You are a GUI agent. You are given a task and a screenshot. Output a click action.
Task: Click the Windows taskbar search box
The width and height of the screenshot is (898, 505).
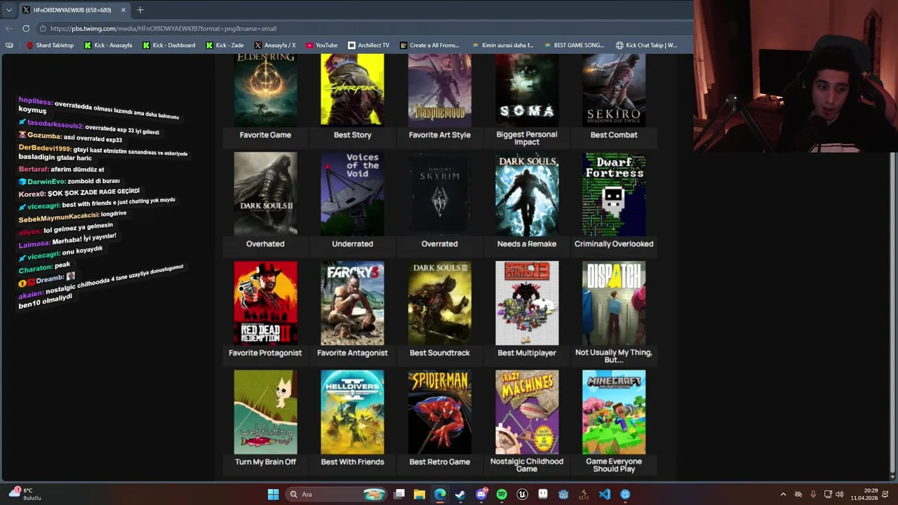[x=337, y=494]
